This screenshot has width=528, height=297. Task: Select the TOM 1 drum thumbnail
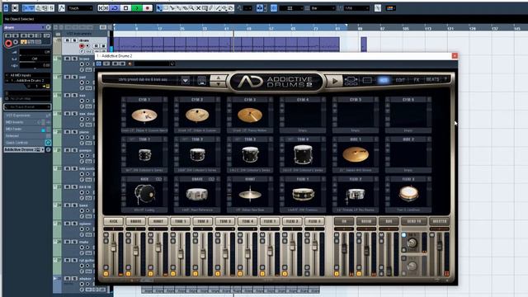click(x=144, y=155)
